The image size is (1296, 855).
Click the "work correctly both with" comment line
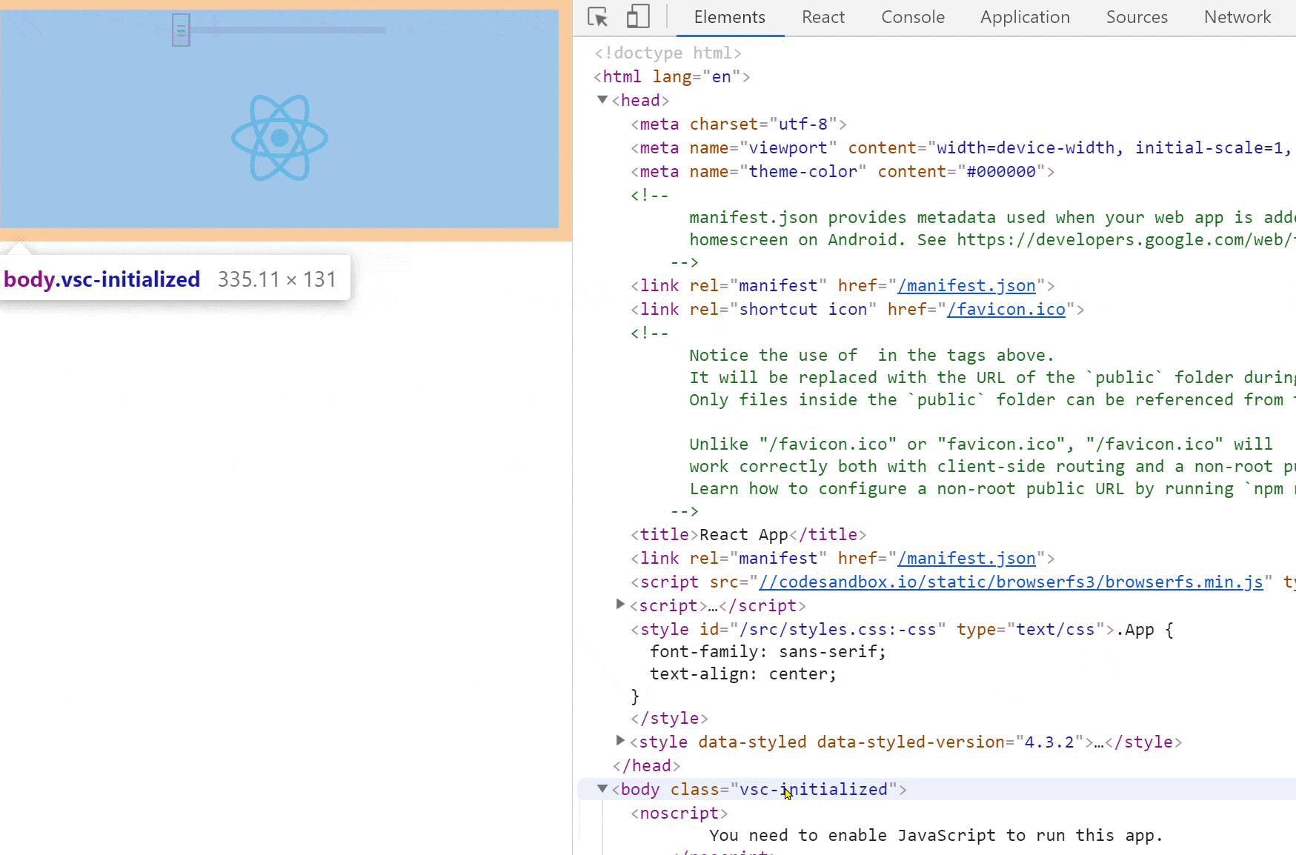point(992,467)
